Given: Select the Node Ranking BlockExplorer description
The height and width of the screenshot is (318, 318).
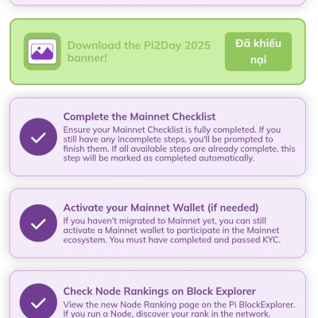Looking at the screenshot, I should coord(179,309).
